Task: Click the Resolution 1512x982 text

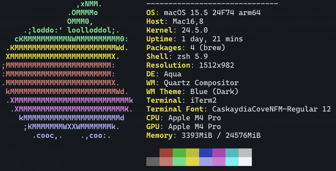Action: tap(190, 65)
